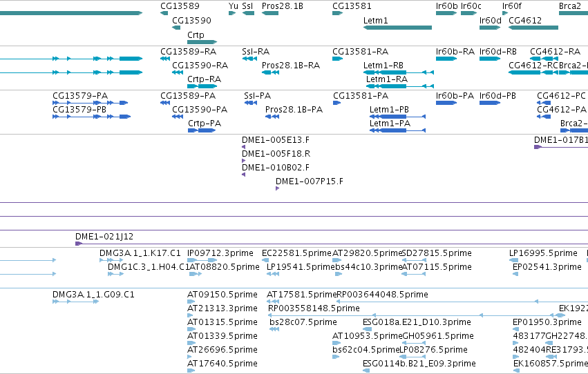
Task: Select protein CG13589-PA
Action: click(x=187, y=95)
